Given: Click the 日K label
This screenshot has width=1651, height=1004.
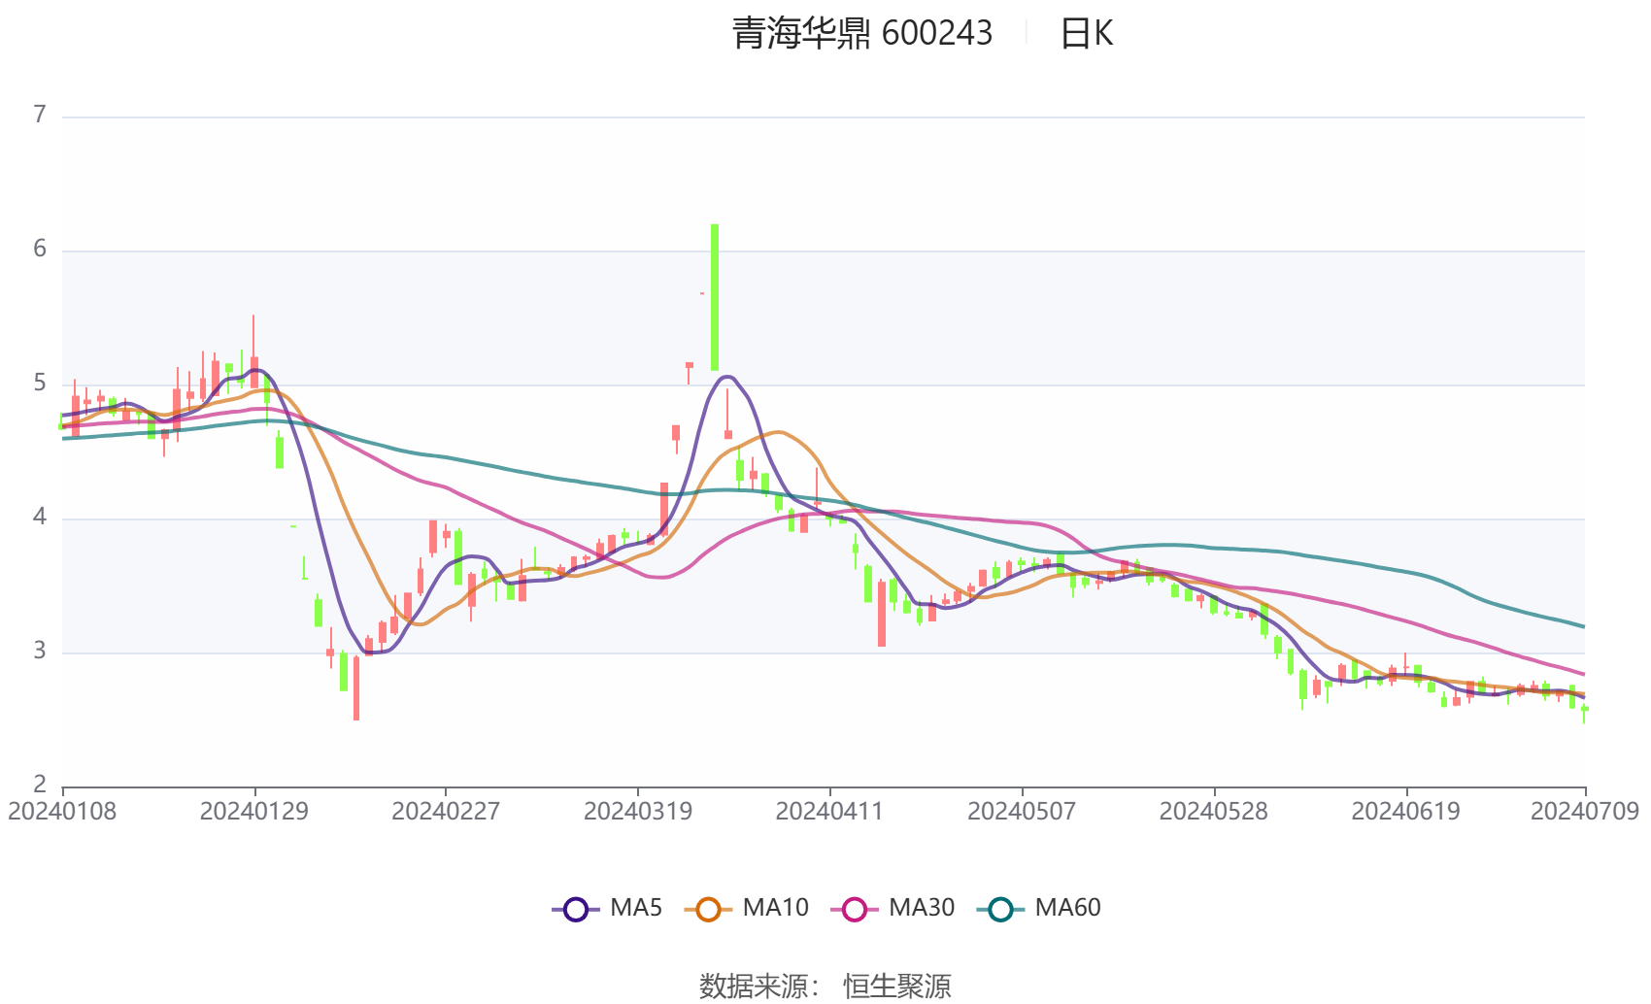Looking at the screenshot, I should point(1087,34).
